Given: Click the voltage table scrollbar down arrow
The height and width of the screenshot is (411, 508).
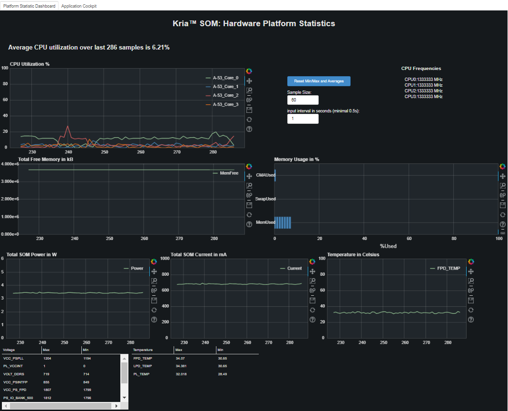Looking at the screenshot, I should tap(125, 398).
